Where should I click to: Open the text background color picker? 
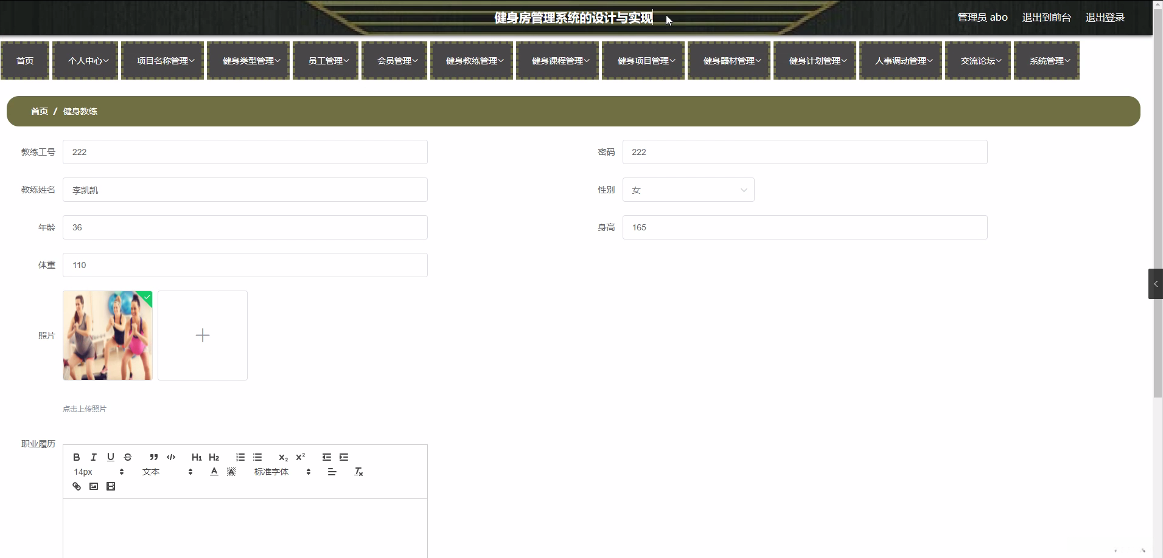[231, 472]
